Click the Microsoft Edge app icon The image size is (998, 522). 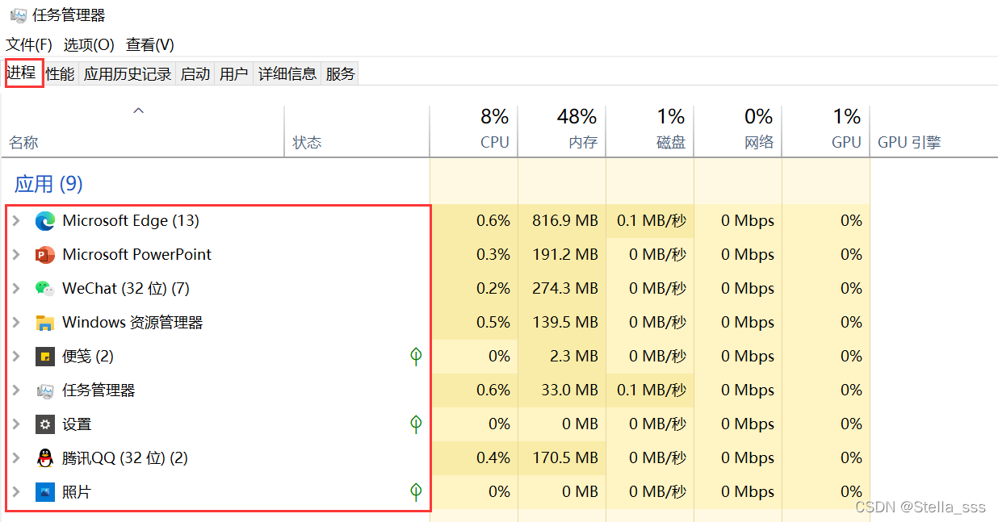[x=45, y=221]
